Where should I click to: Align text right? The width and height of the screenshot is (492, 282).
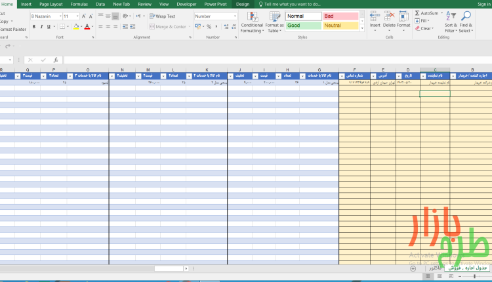coord(115,27)
